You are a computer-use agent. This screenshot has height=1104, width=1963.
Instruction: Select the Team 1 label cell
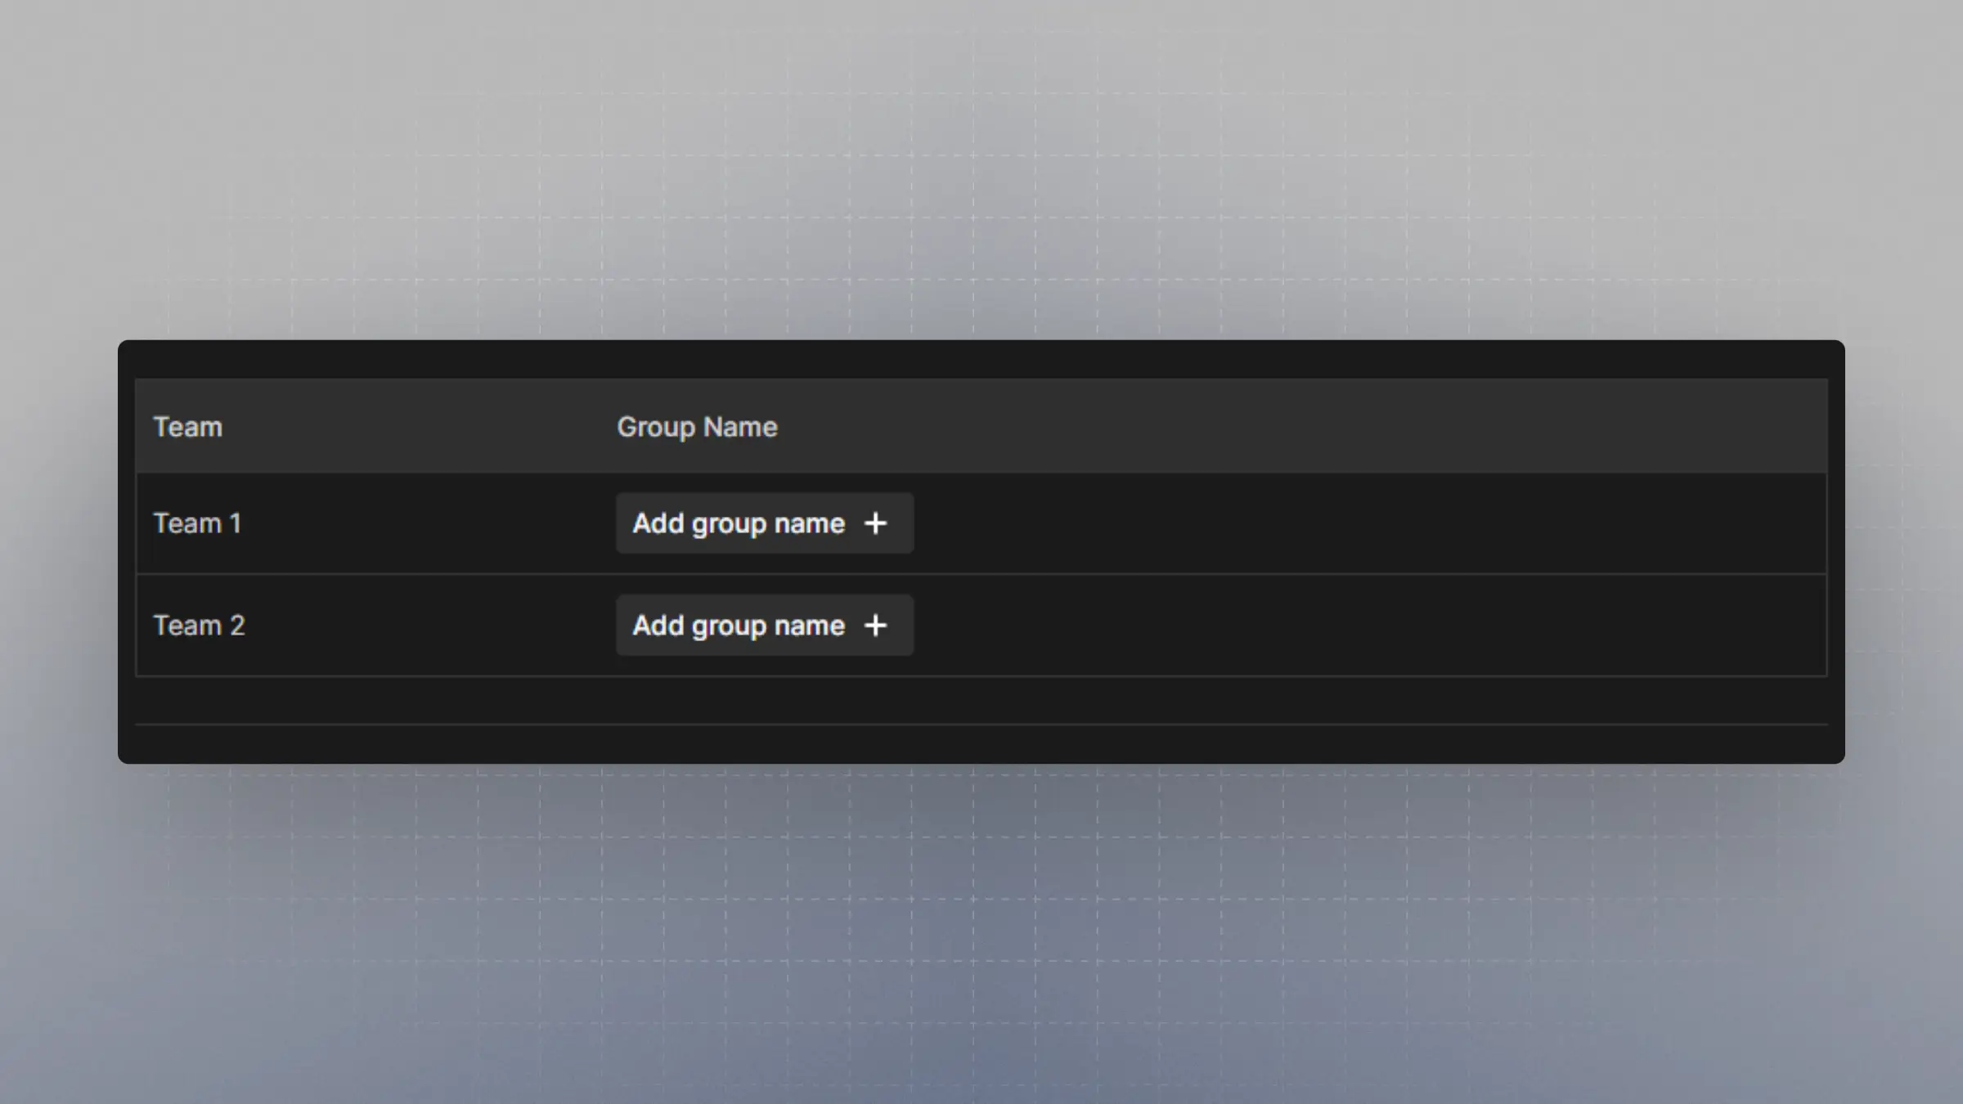(x=198, y=523)
